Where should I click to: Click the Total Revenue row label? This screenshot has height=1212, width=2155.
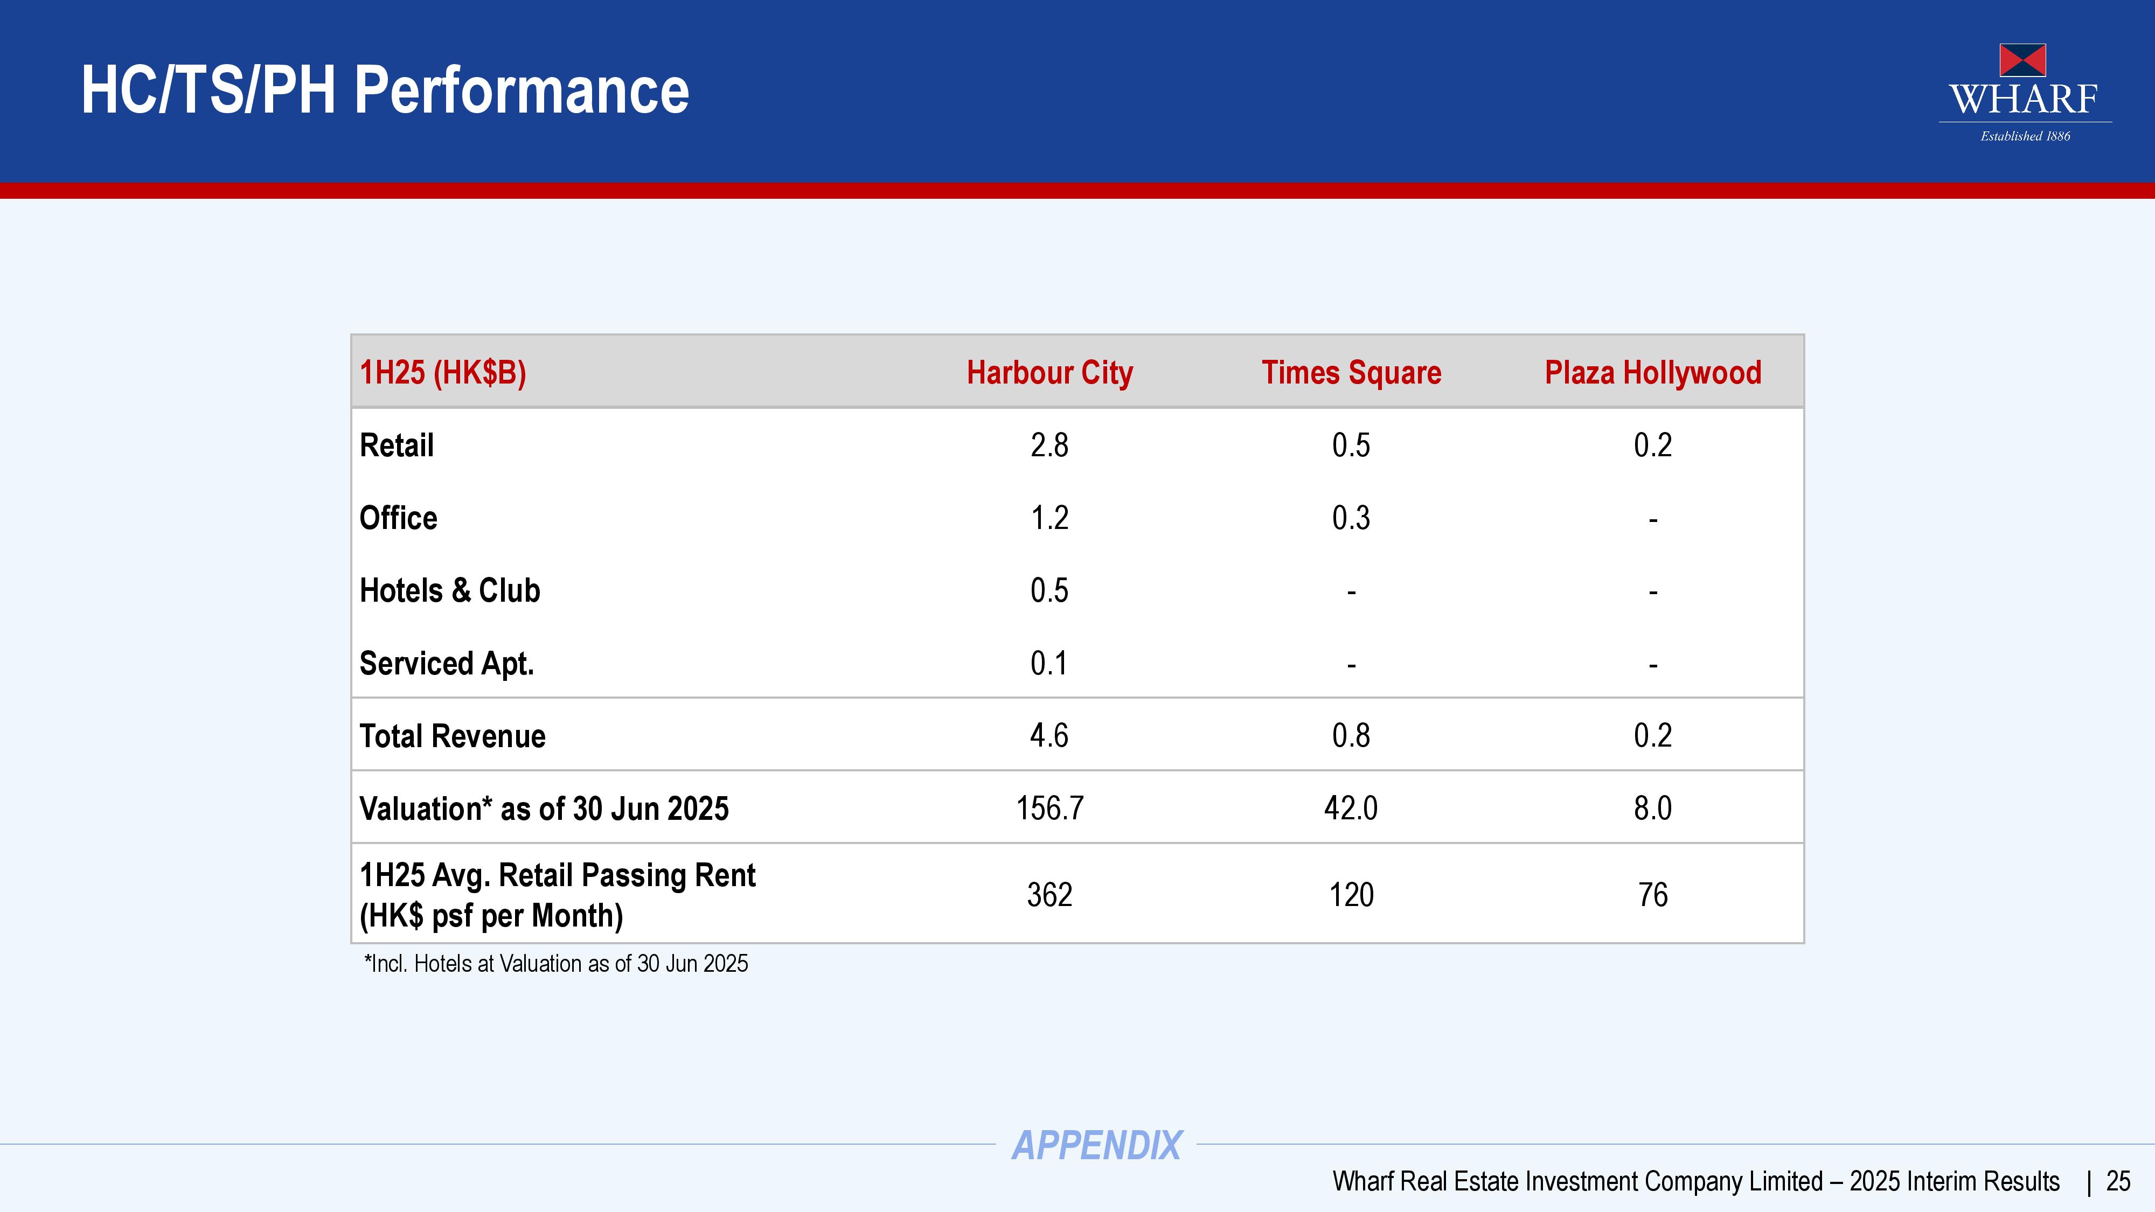click(x=452, y=736)
